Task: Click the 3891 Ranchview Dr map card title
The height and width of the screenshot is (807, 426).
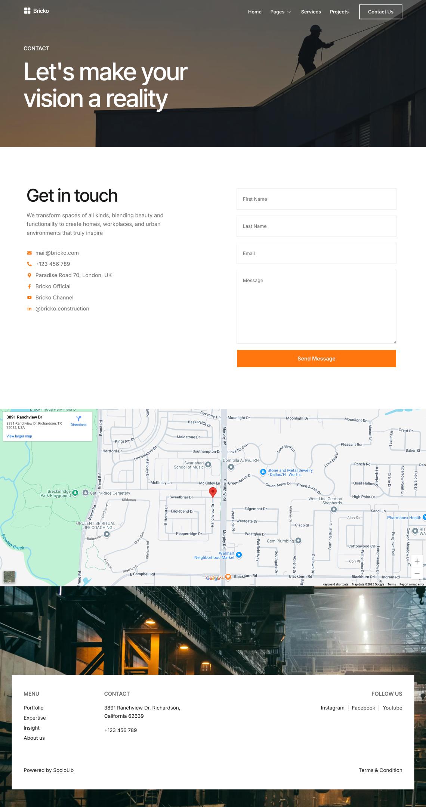Action: (x=24, y=417)
